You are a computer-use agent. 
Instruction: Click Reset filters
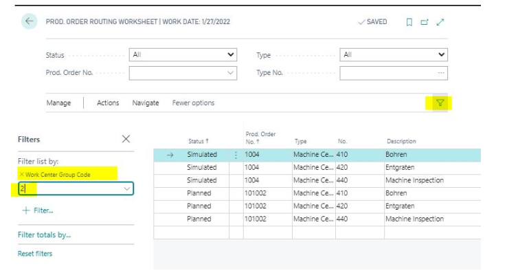tap(35, 254)
